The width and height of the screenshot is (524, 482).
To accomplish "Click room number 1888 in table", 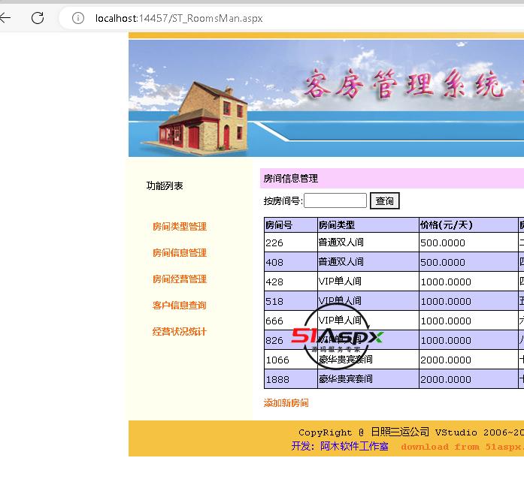I will click(277, 379).
